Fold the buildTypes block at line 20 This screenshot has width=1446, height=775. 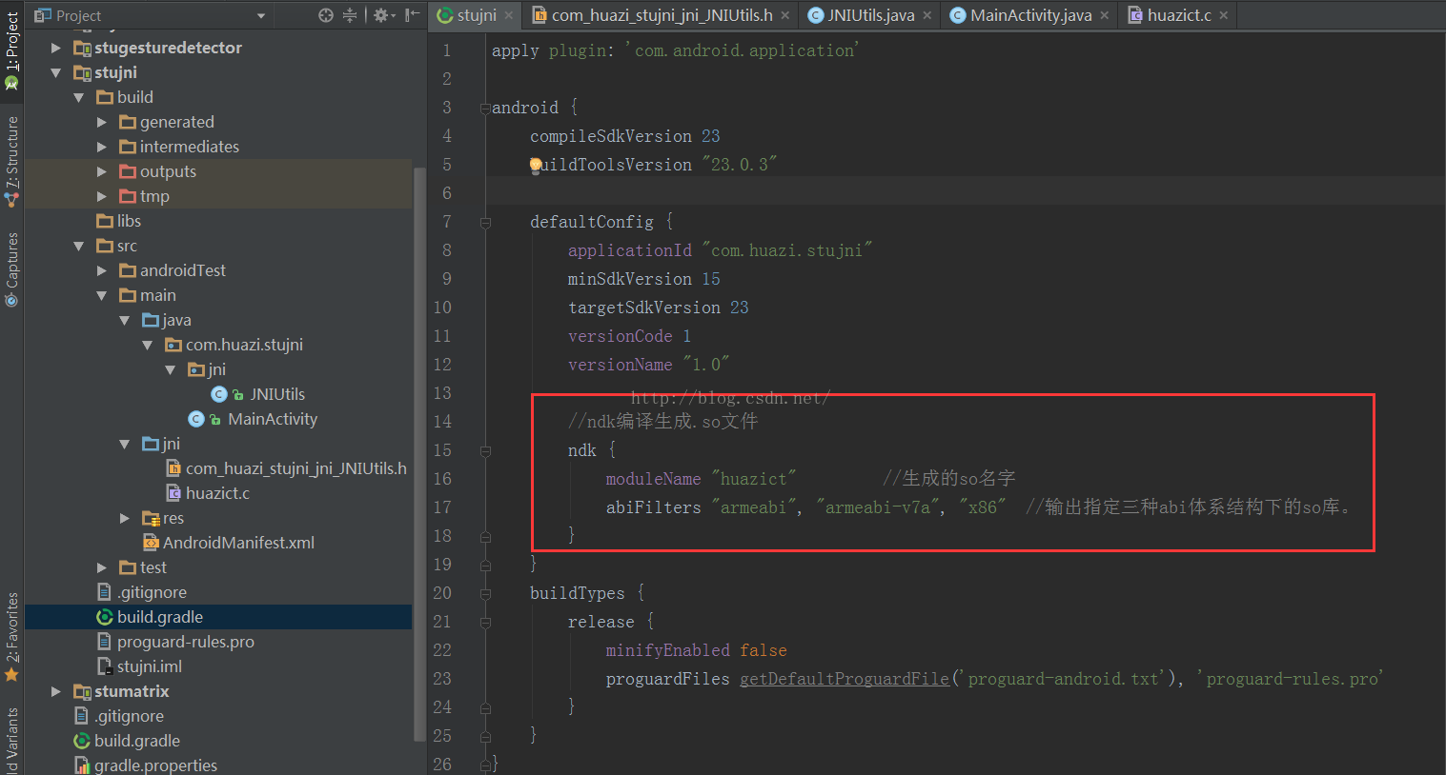pyautogui.click(x=485, y=594)
